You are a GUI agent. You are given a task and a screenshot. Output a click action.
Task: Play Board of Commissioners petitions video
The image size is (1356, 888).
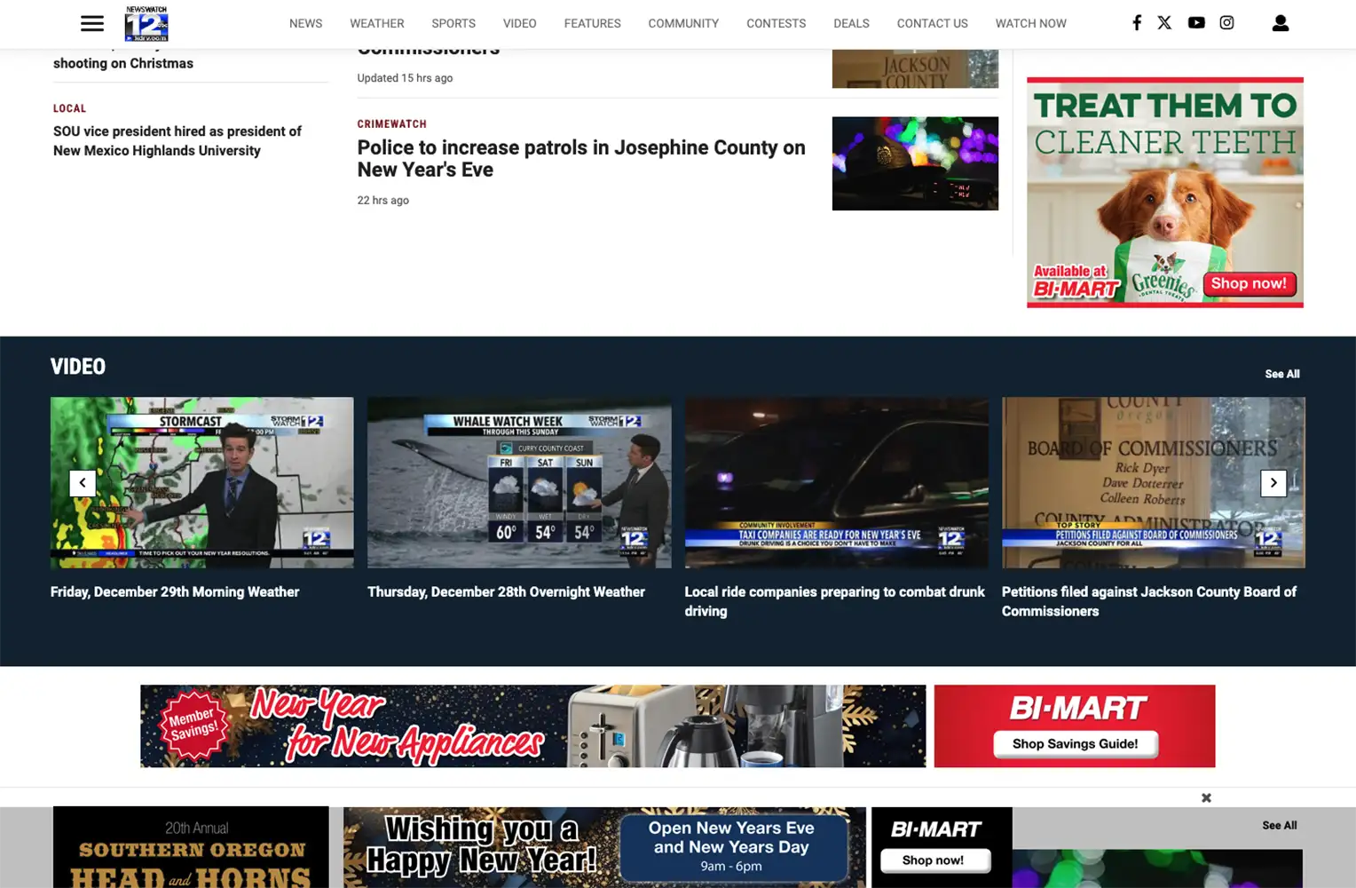[1154, 482]
